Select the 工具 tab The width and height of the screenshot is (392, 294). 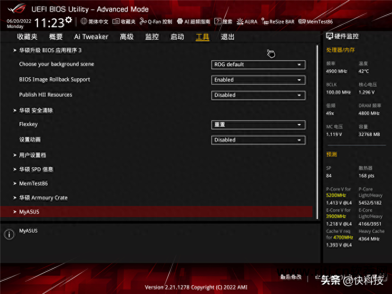pos(202,37)
